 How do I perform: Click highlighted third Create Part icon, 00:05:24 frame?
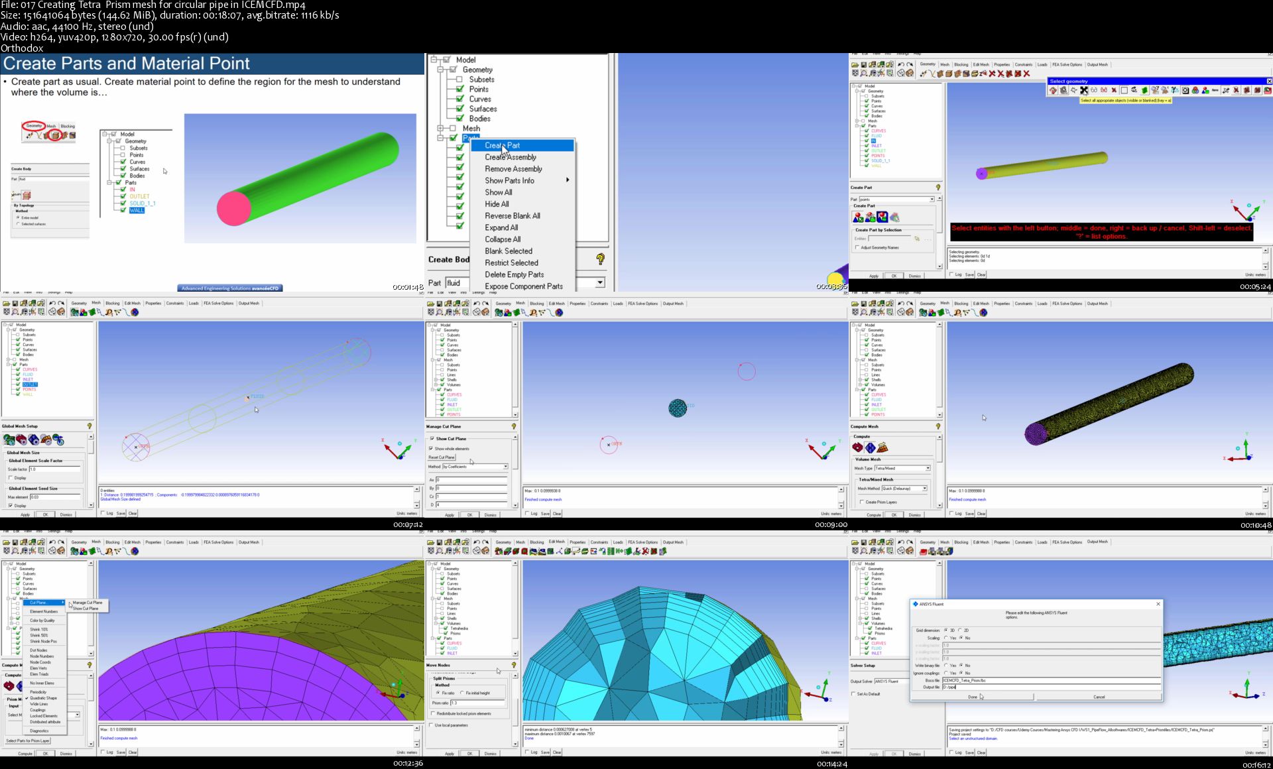point(882,217)
